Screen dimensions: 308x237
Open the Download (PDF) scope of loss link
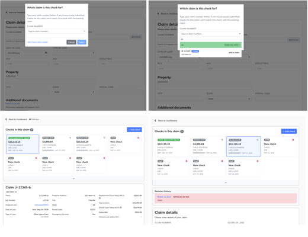[41, 205]
